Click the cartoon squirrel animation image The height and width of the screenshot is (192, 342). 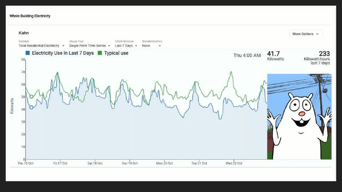pyautogui.click(x=299, y=117)
